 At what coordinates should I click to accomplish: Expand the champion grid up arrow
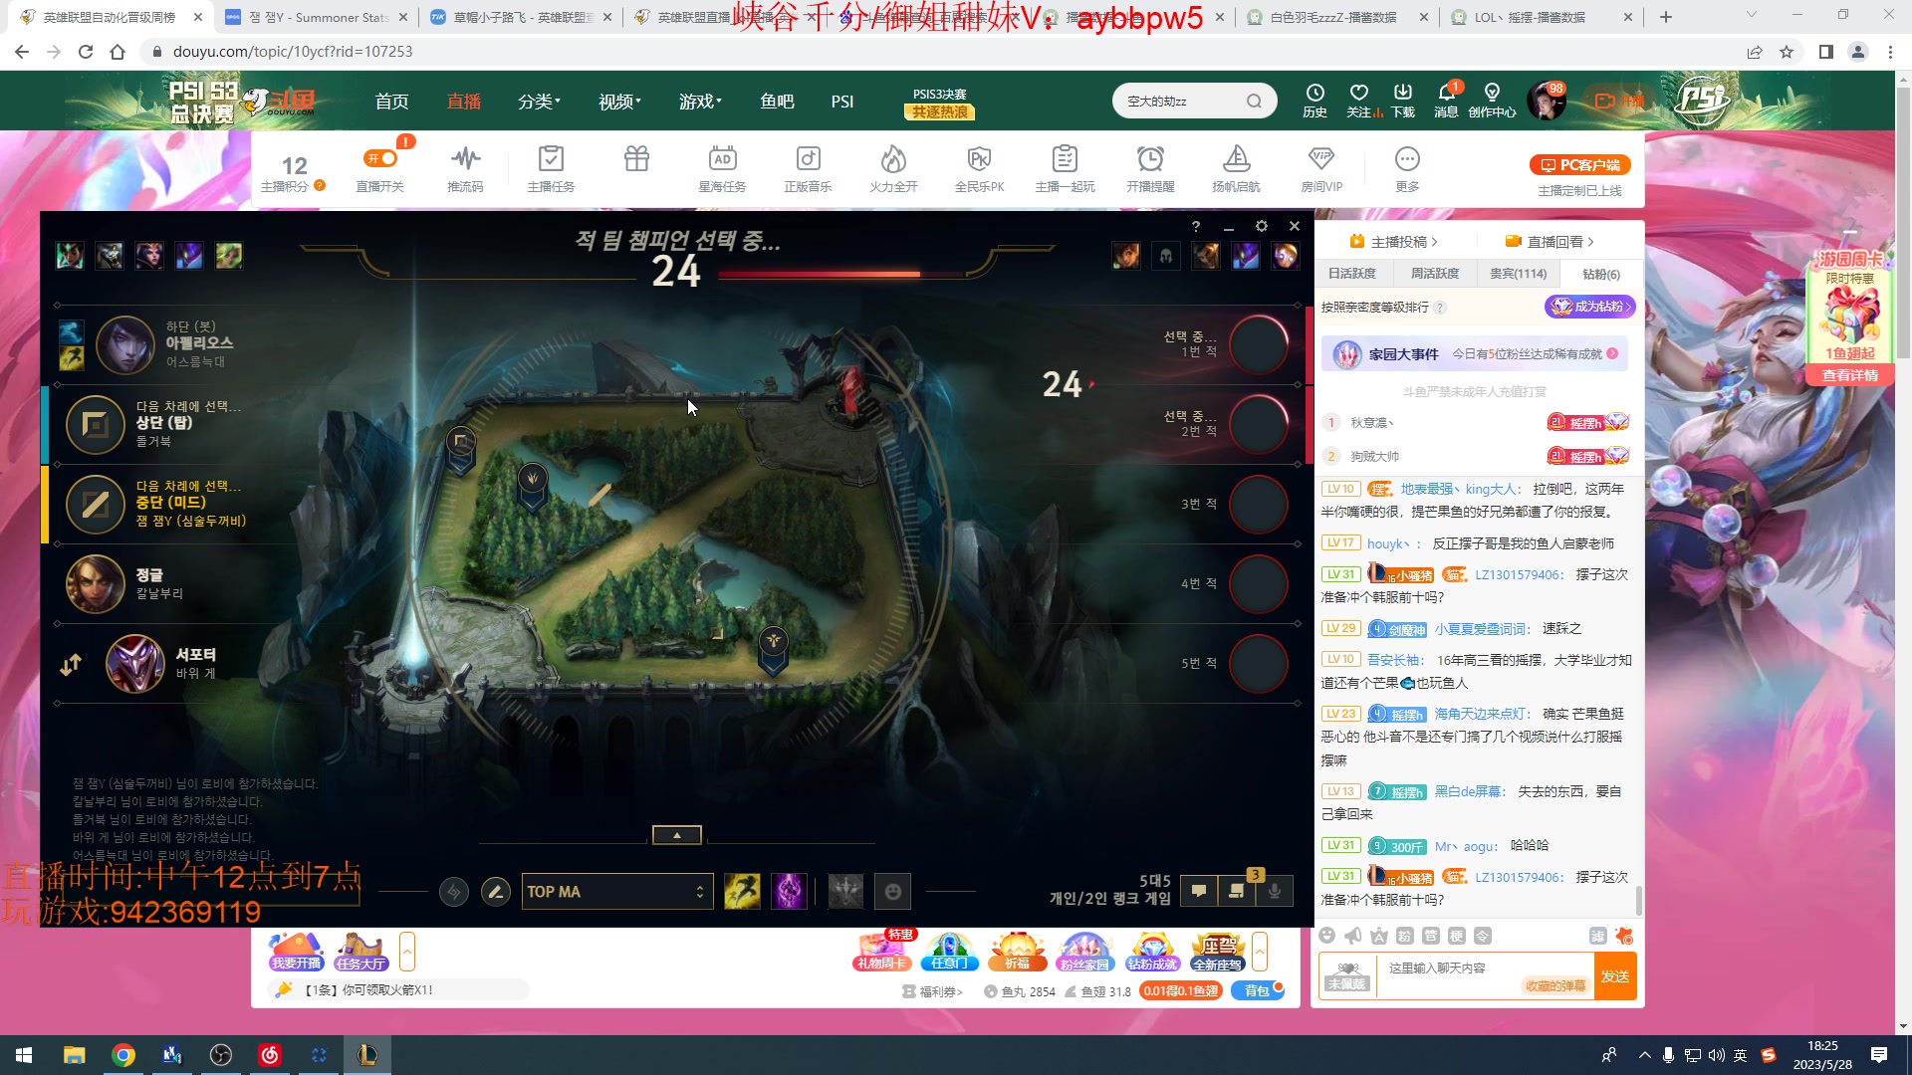tap(677, 835)
